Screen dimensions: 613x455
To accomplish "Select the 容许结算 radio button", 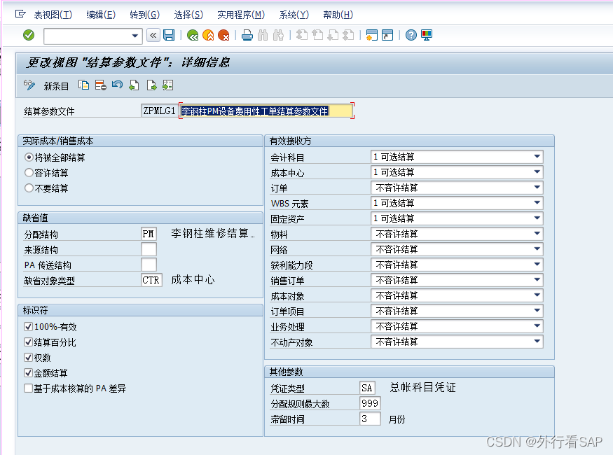I will pos(29,173).
